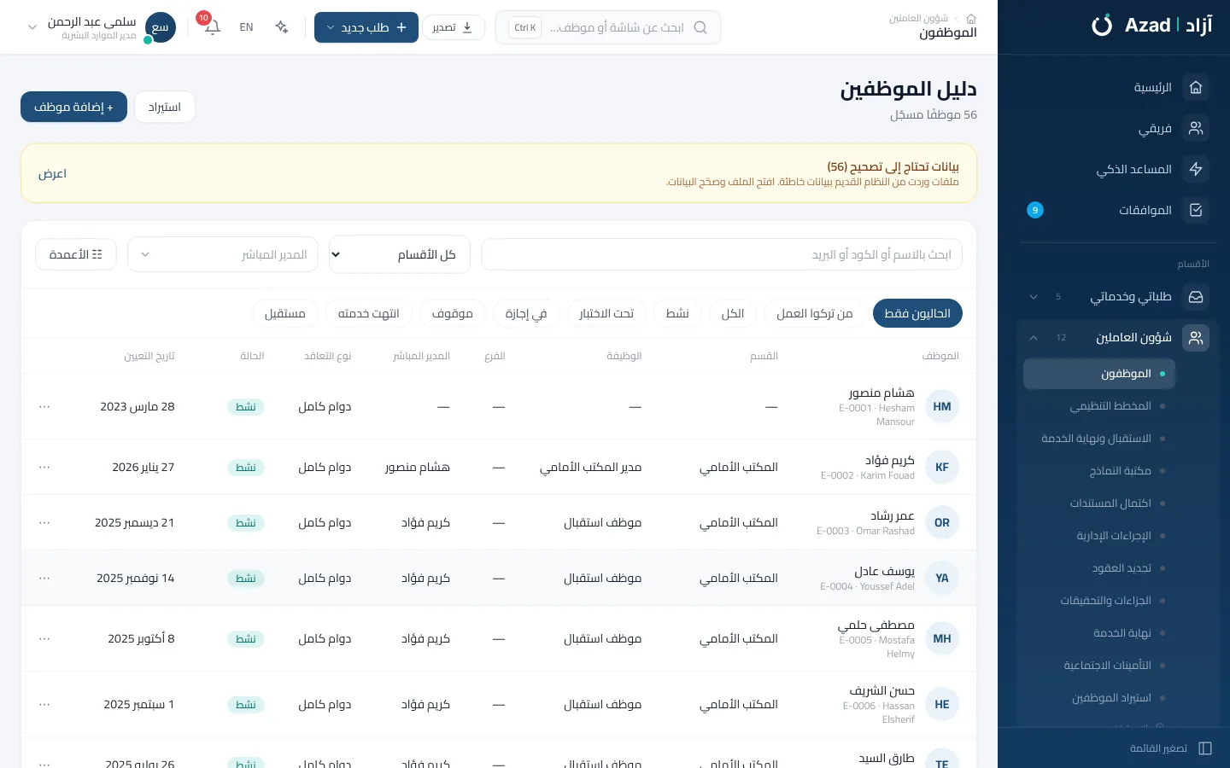The image size is (1230, 768).
Task: Click the إضافة موظف button
Action: coord(73,107)
